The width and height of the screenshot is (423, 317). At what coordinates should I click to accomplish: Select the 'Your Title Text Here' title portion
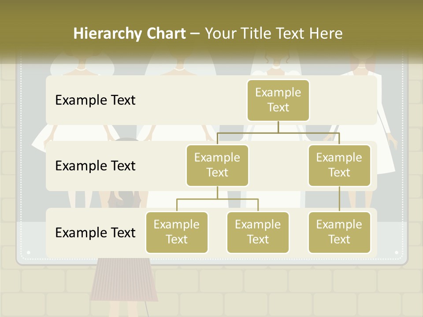click(x=273, y=33)
